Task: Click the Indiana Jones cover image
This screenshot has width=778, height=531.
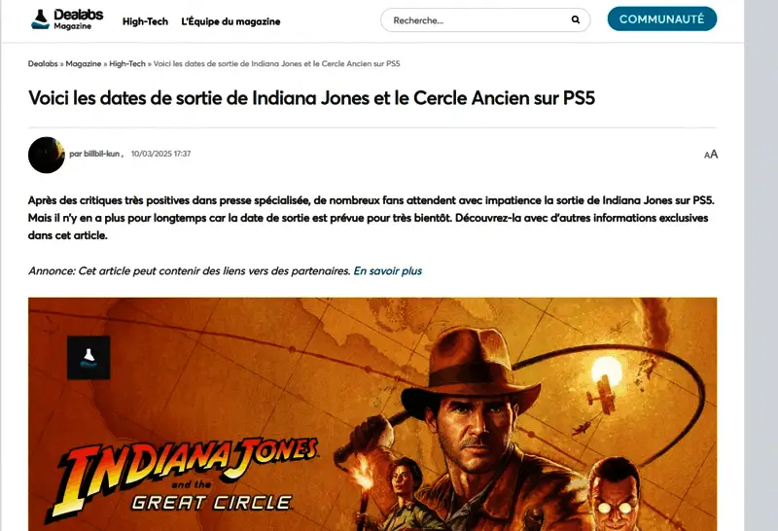Action: pyautogui.click(x=372, y=414)
